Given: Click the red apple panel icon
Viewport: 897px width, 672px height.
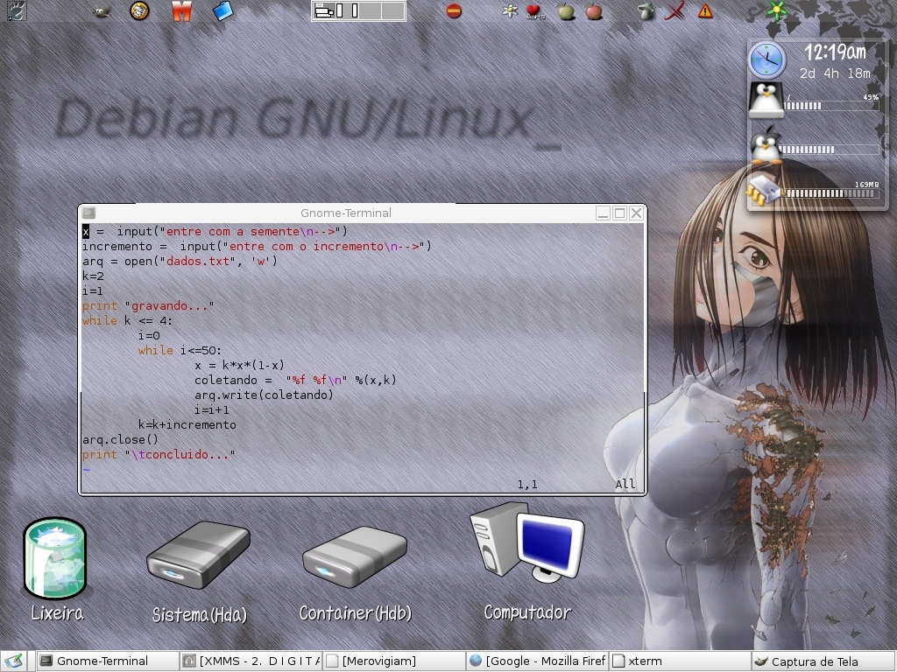Looking at the screenshot, I should pos(594,10).
